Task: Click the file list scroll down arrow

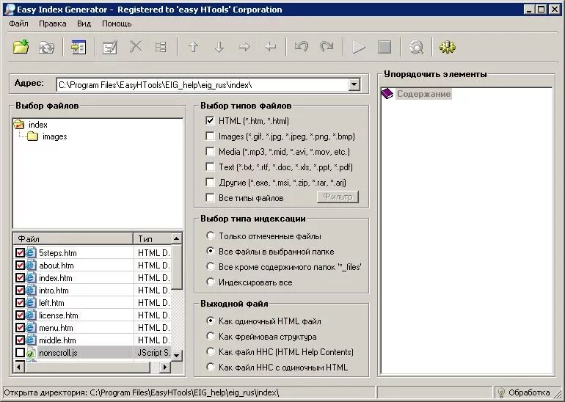Action: pyautogui.click(x=177, y=355)
